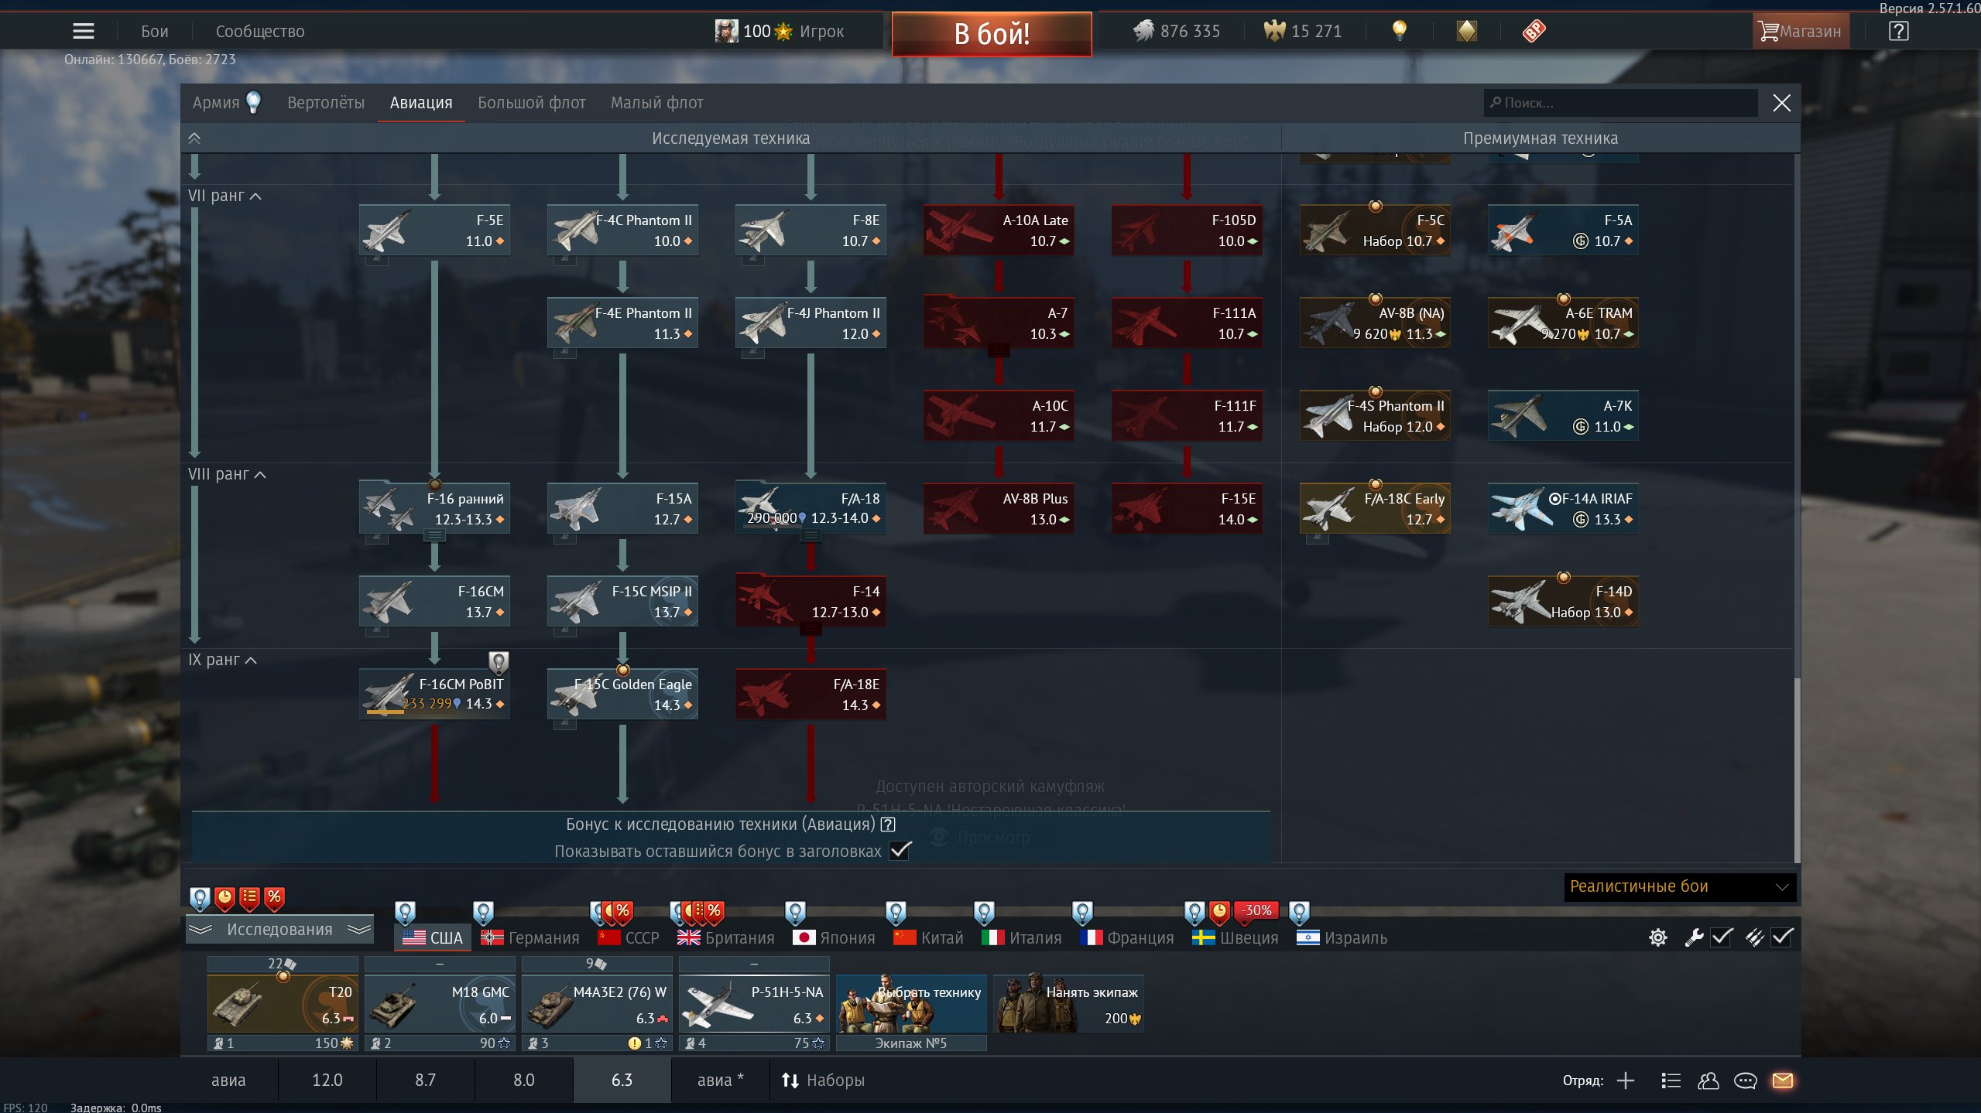Click the wrench auto-repair icon
This screenshot has height=1113, width=1981.
click(x=1693, y=937)
